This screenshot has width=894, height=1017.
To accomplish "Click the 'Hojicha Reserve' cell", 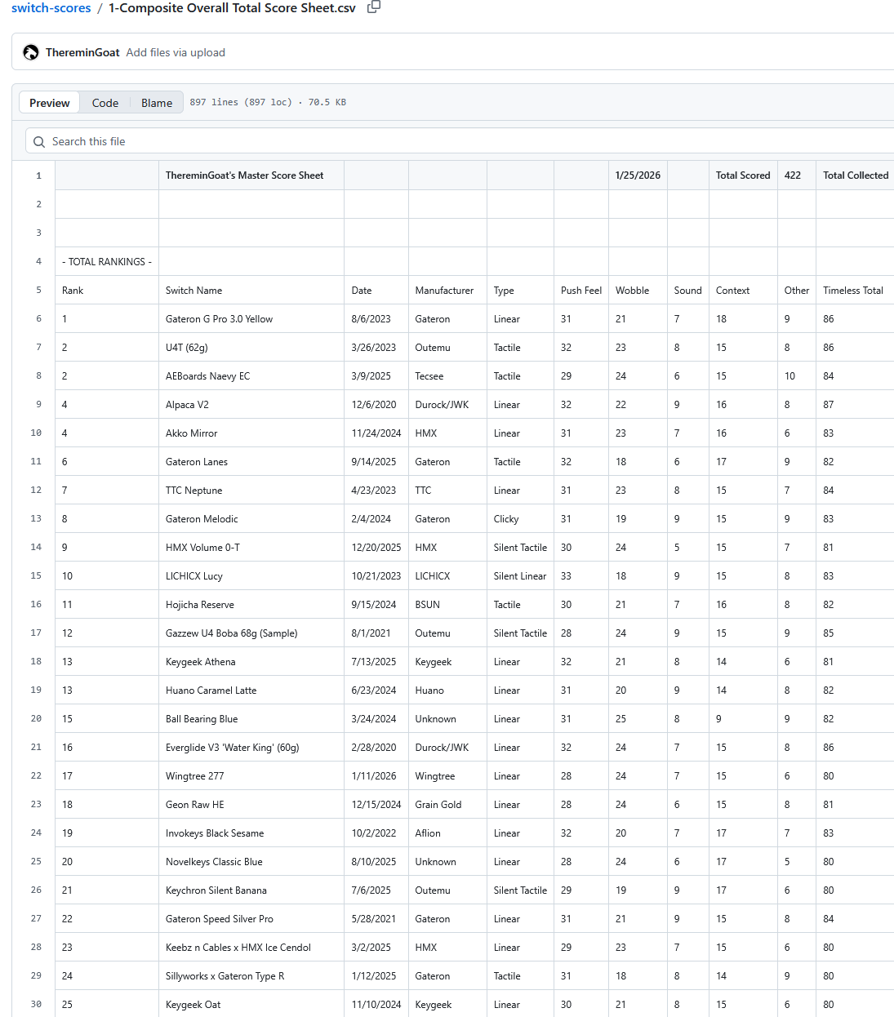I will click(x=251, y=604).
